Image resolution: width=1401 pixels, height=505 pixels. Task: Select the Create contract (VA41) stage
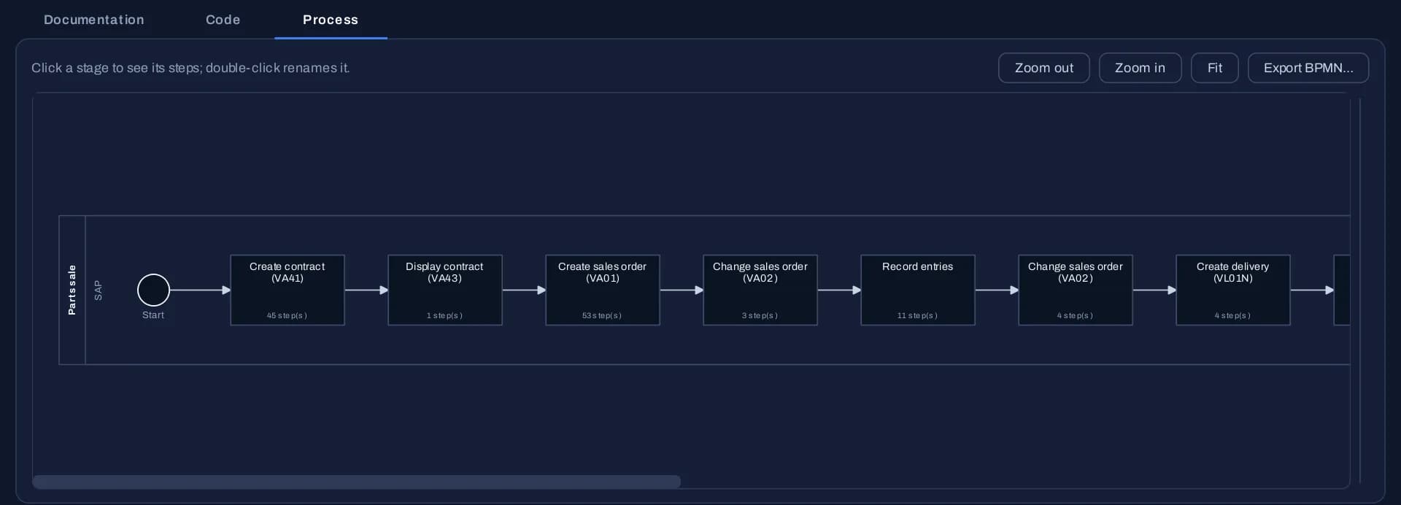(287, 290)
